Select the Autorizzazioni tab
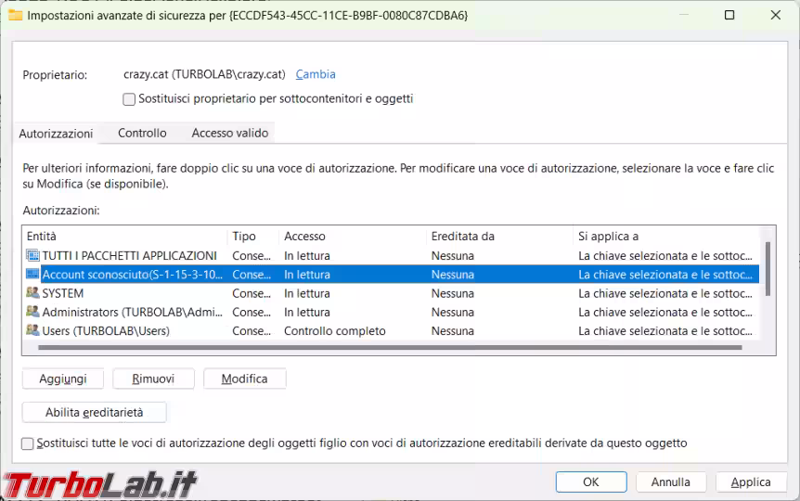Image resolution: width=800 pixels, height=501 pixels. [x=56, y=134]
